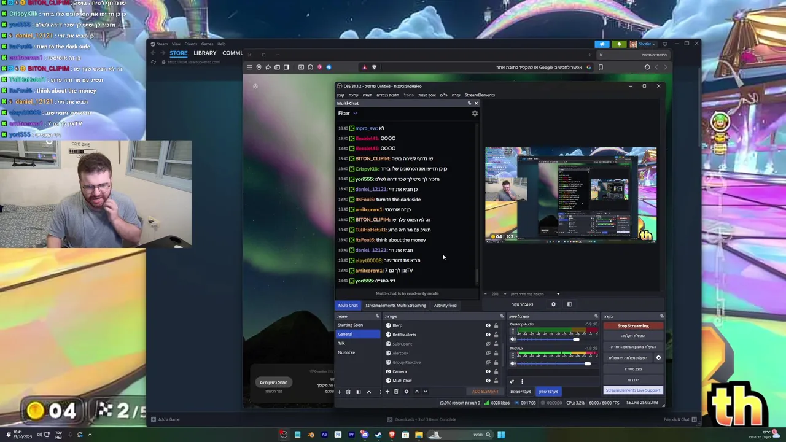
Task: Select the General scene
Action: point(359,334)
